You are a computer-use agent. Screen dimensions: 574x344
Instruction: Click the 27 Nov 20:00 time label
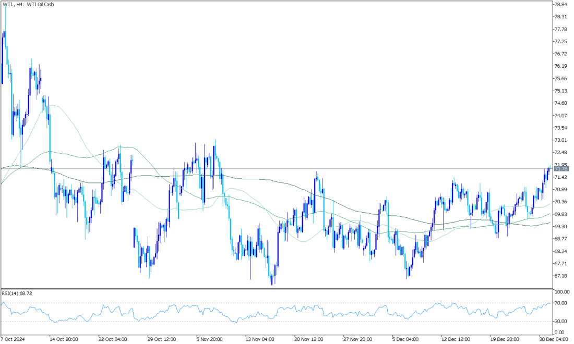click(x=358, y=339)
